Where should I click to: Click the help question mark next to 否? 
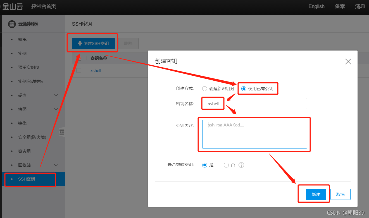pos(241,165)
